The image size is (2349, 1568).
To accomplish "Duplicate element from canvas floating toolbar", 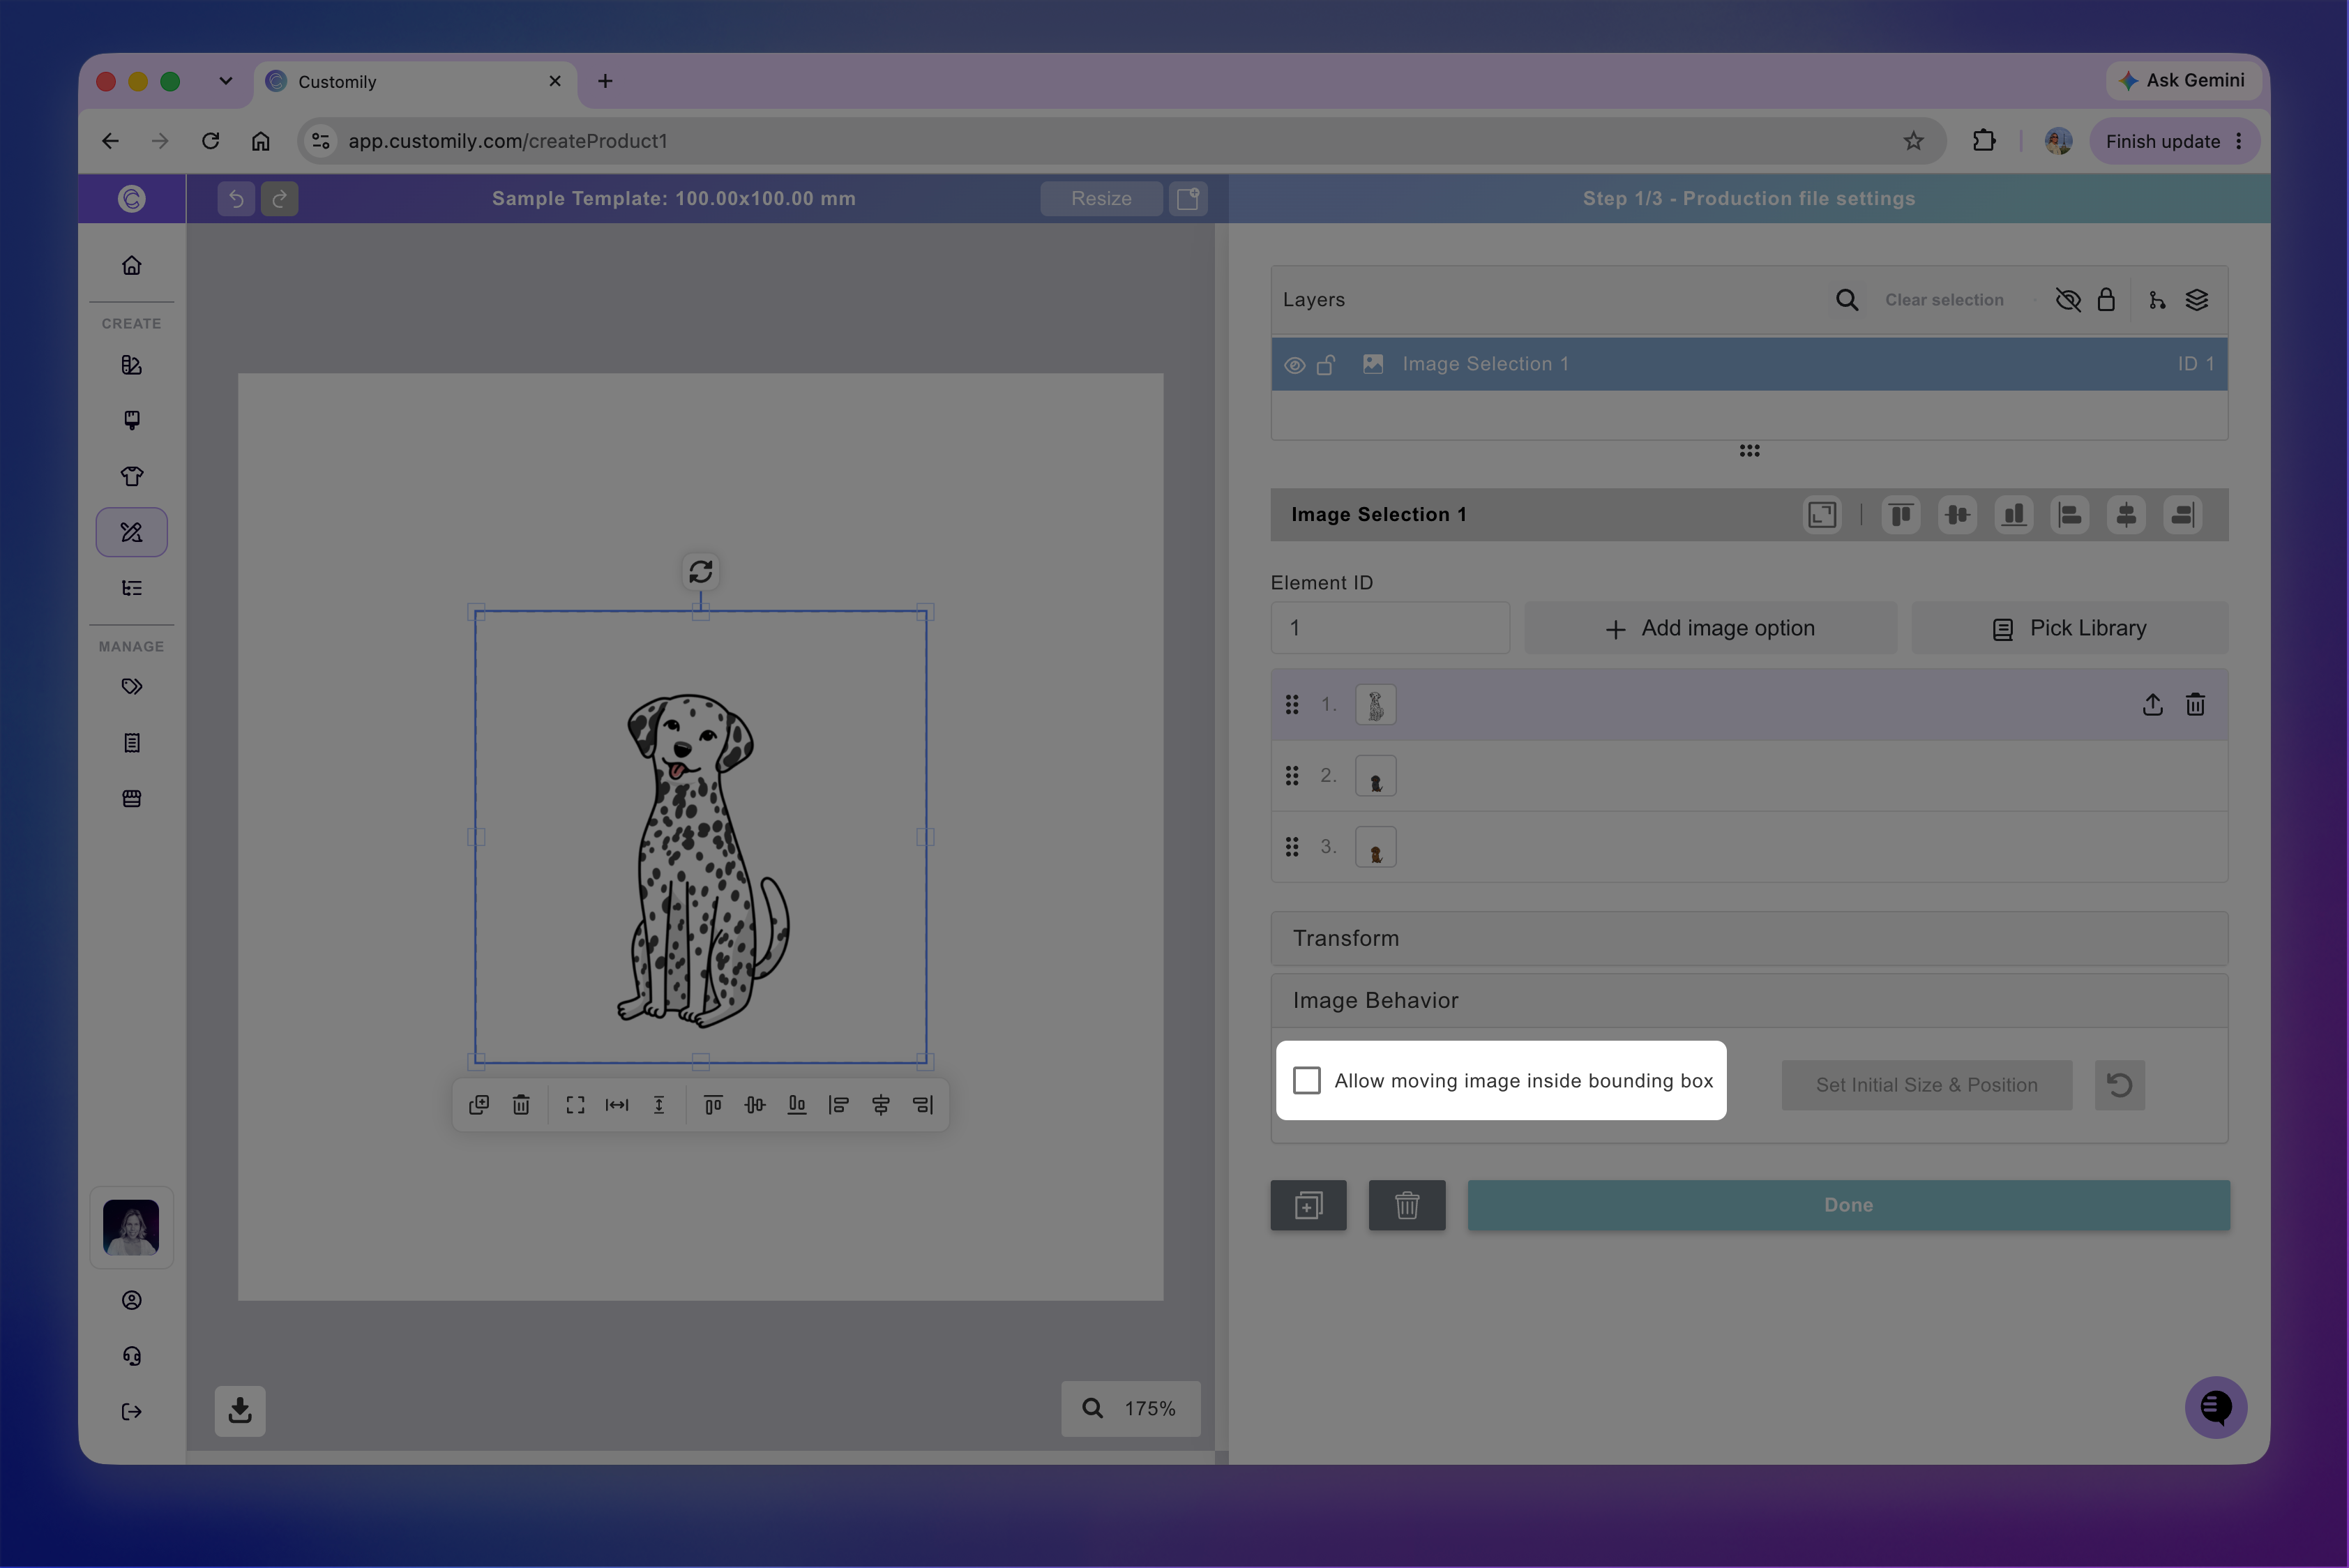I will (x=479, y=1105).
